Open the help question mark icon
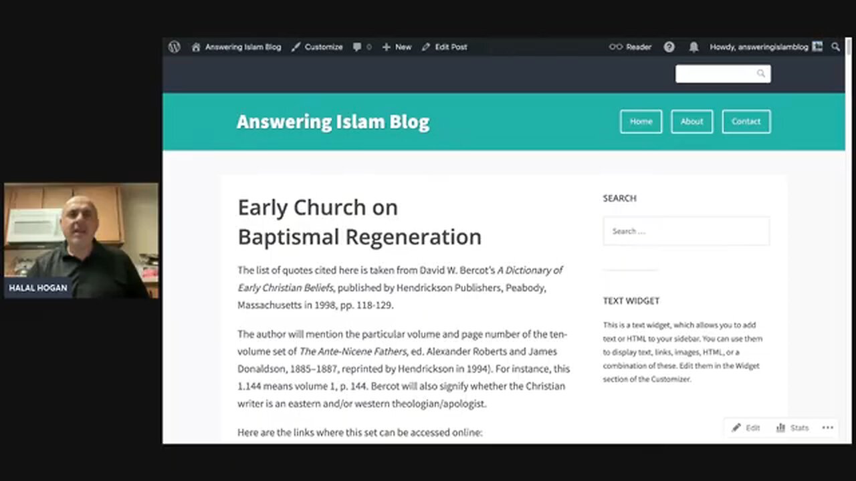This screenshot has height=481, width=856. 669,47
